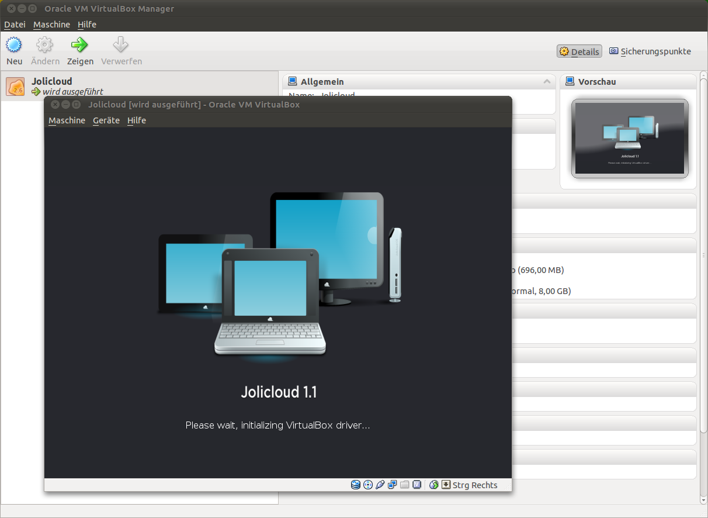This screenshot has height=518, width=708.
Task: Click the Jolicloud preview thumbnail
Action: click(630, 138)
